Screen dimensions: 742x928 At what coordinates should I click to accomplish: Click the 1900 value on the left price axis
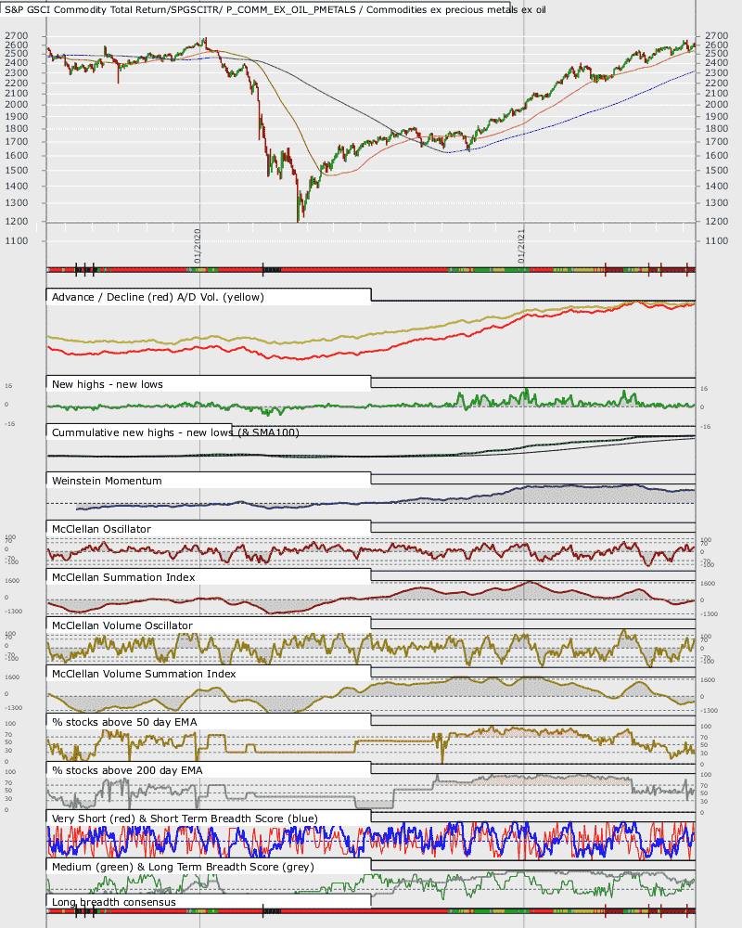point(17,117)
